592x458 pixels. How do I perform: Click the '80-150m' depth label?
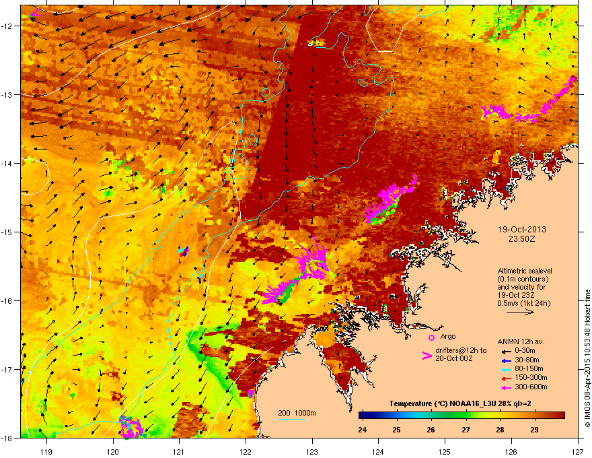tap(529, 368)
